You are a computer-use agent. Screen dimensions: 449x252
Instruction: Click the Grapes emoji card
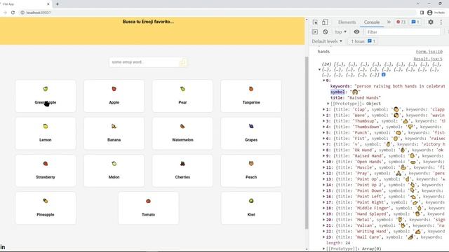[x=251, y=134]
